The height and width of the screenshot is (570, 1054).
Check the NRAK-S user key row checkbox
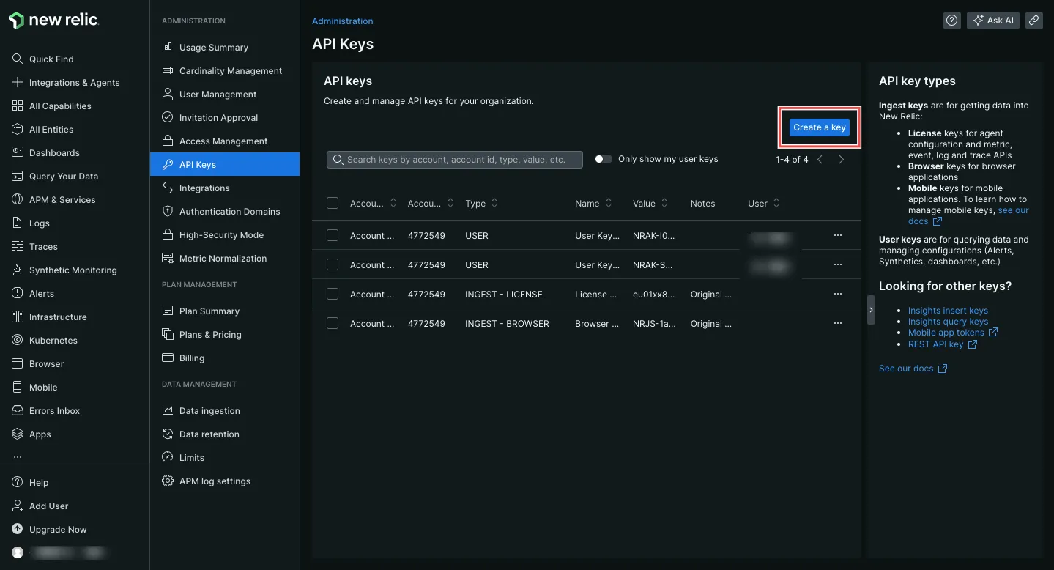[x=333, y=264]
